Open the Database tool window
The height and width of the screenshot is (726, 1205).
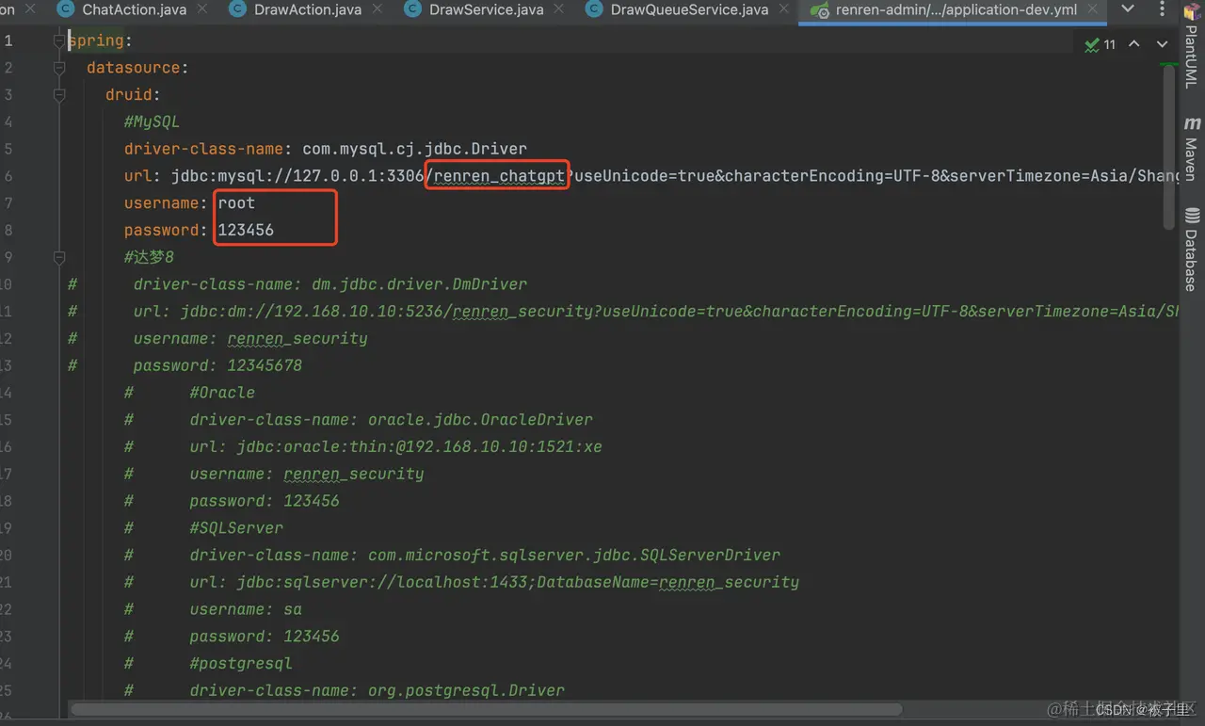pos(1192,250)
